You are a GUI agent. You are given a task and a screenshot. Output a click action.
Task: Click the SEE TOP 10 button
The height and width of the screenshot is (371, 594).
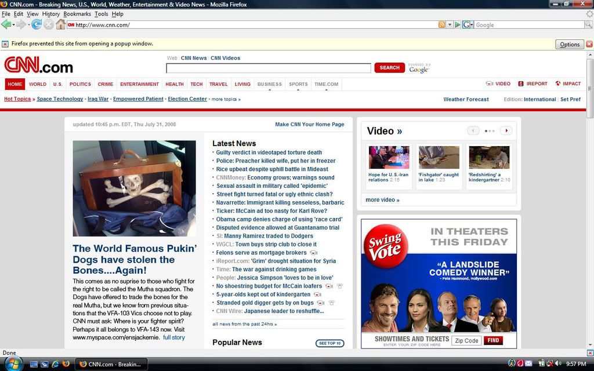[x=329, y=343]
